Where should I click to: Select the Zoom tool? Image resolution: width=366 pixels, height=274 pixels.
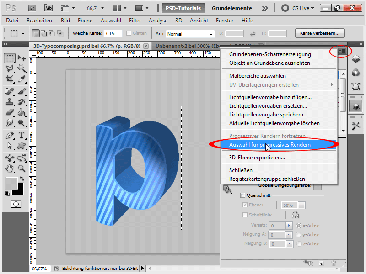[x=22, y=168]
